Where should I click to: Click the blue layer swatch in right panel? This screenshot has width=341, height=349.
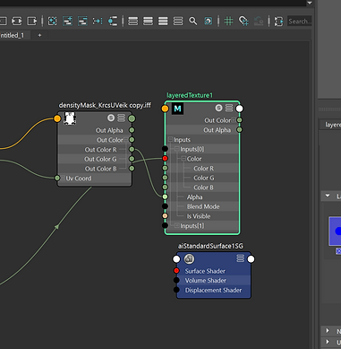[335, 231]
